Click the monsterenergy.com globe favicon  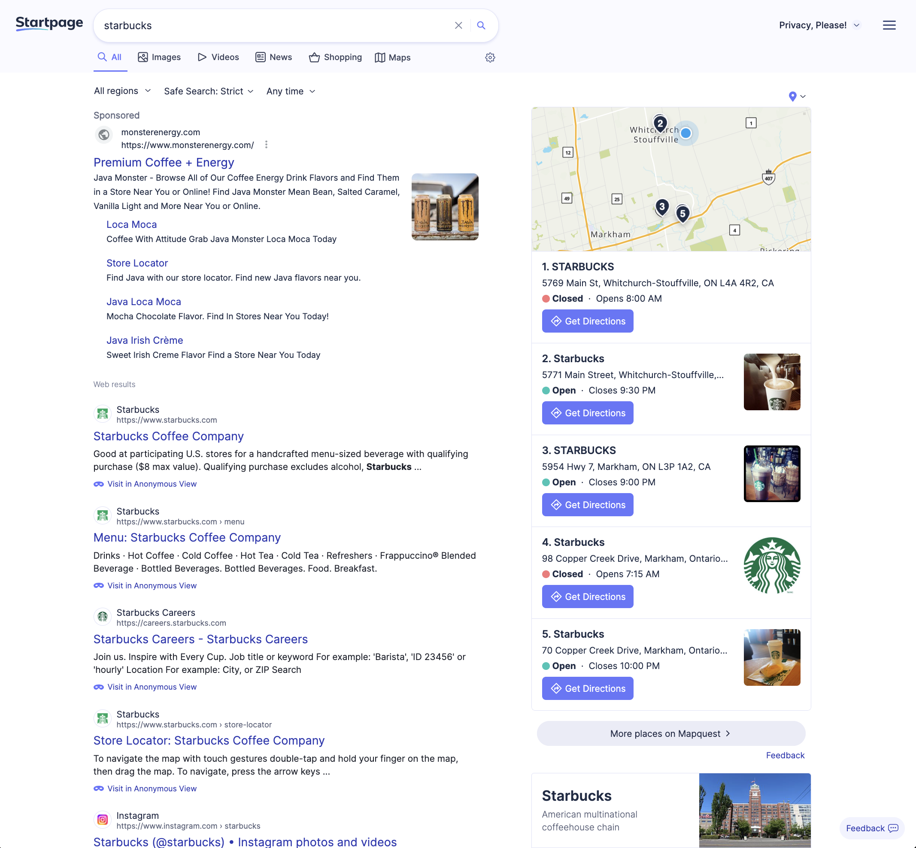[x=104, y=135]
